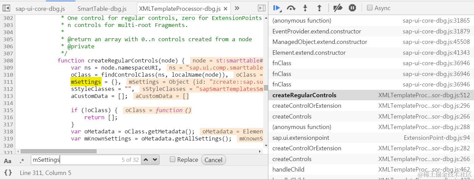
Task: Step out of current function
Action: (319, 8)
